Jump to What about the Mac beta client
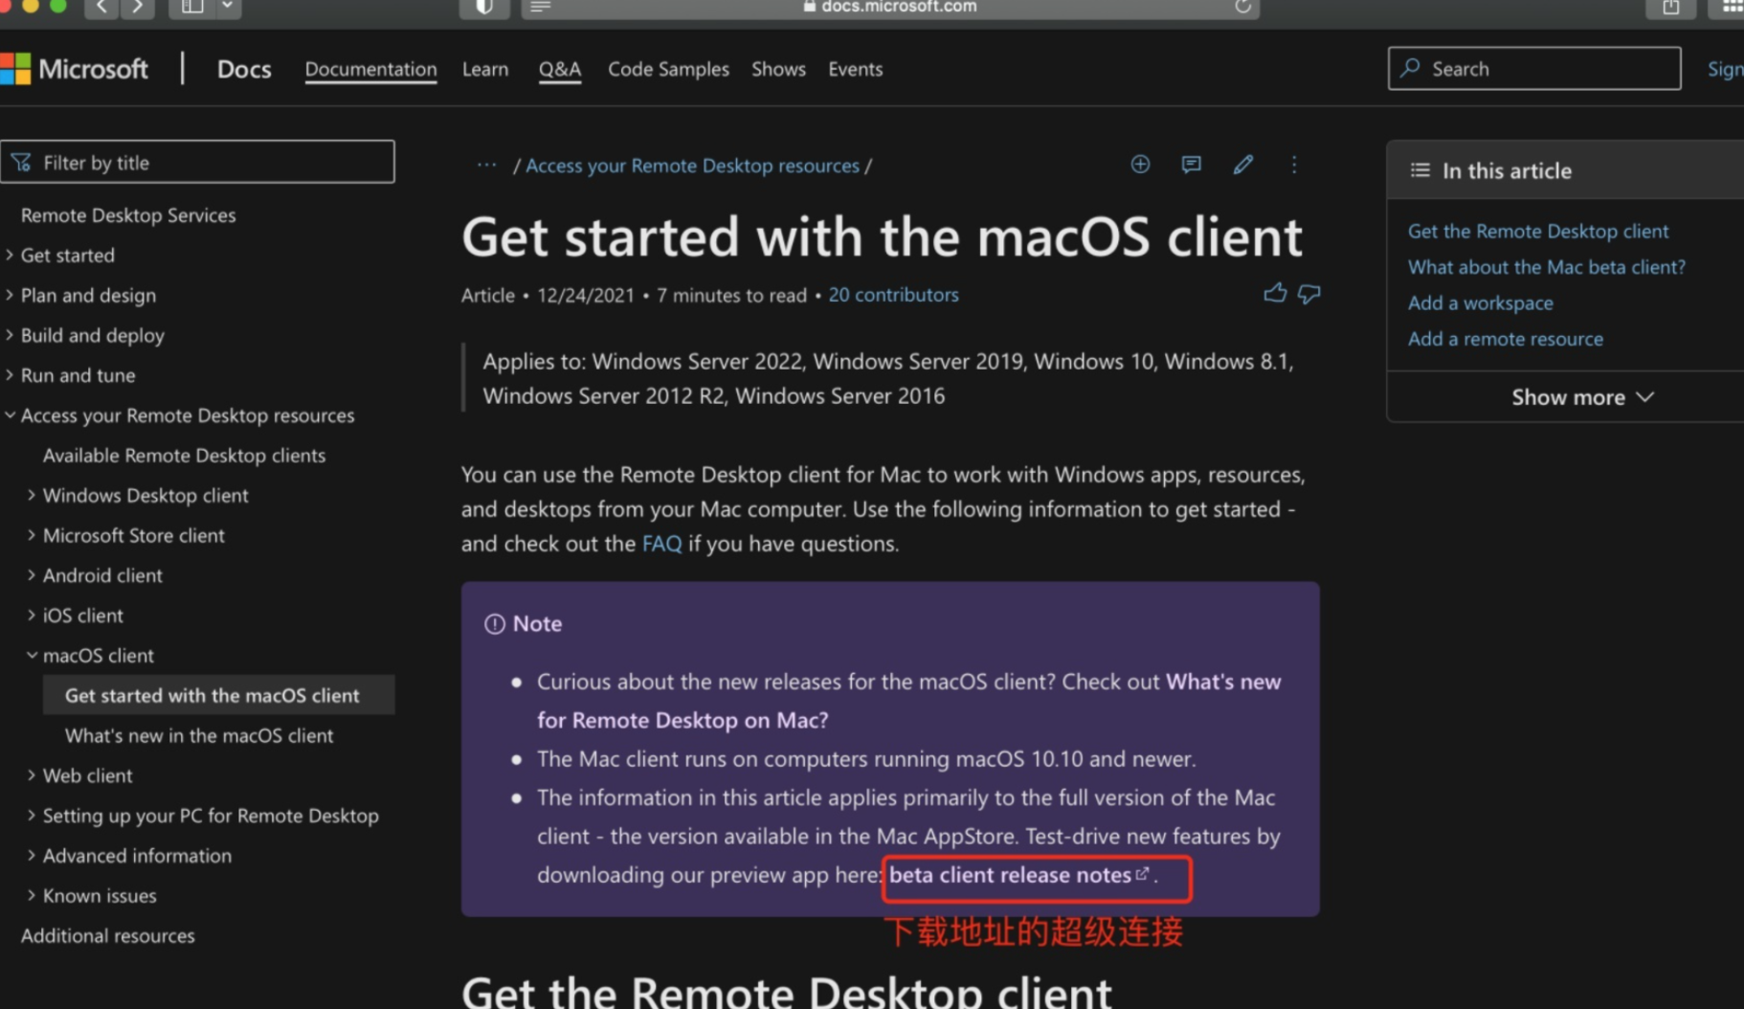 (1547, 267)
